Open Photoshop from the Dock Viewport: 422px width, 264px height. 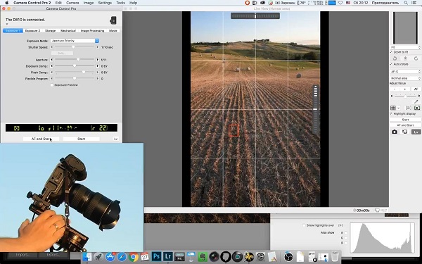point(156,256)
